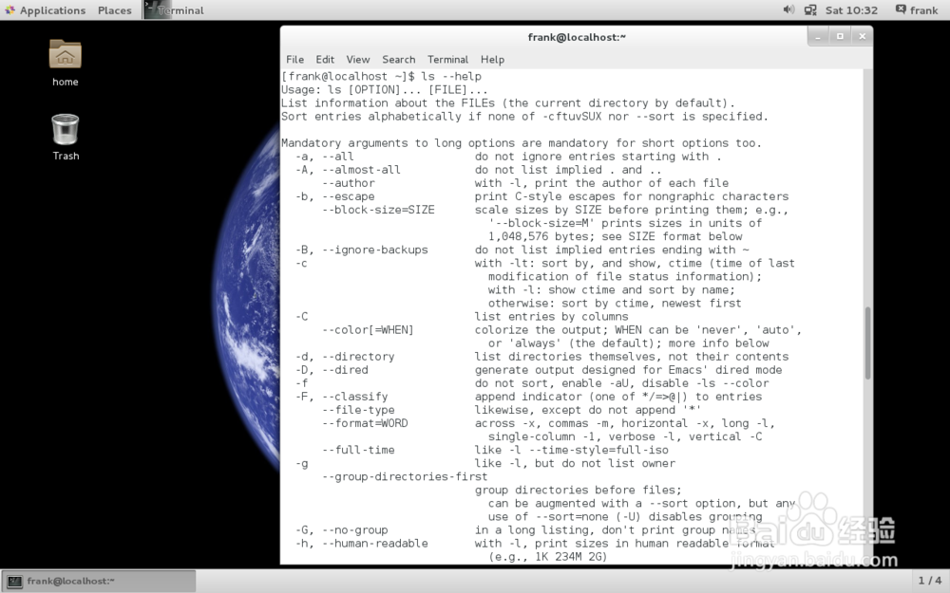Click the '-d, --directory' option text
This screenshot has height=593, width=950.
[x=345, y=357]
